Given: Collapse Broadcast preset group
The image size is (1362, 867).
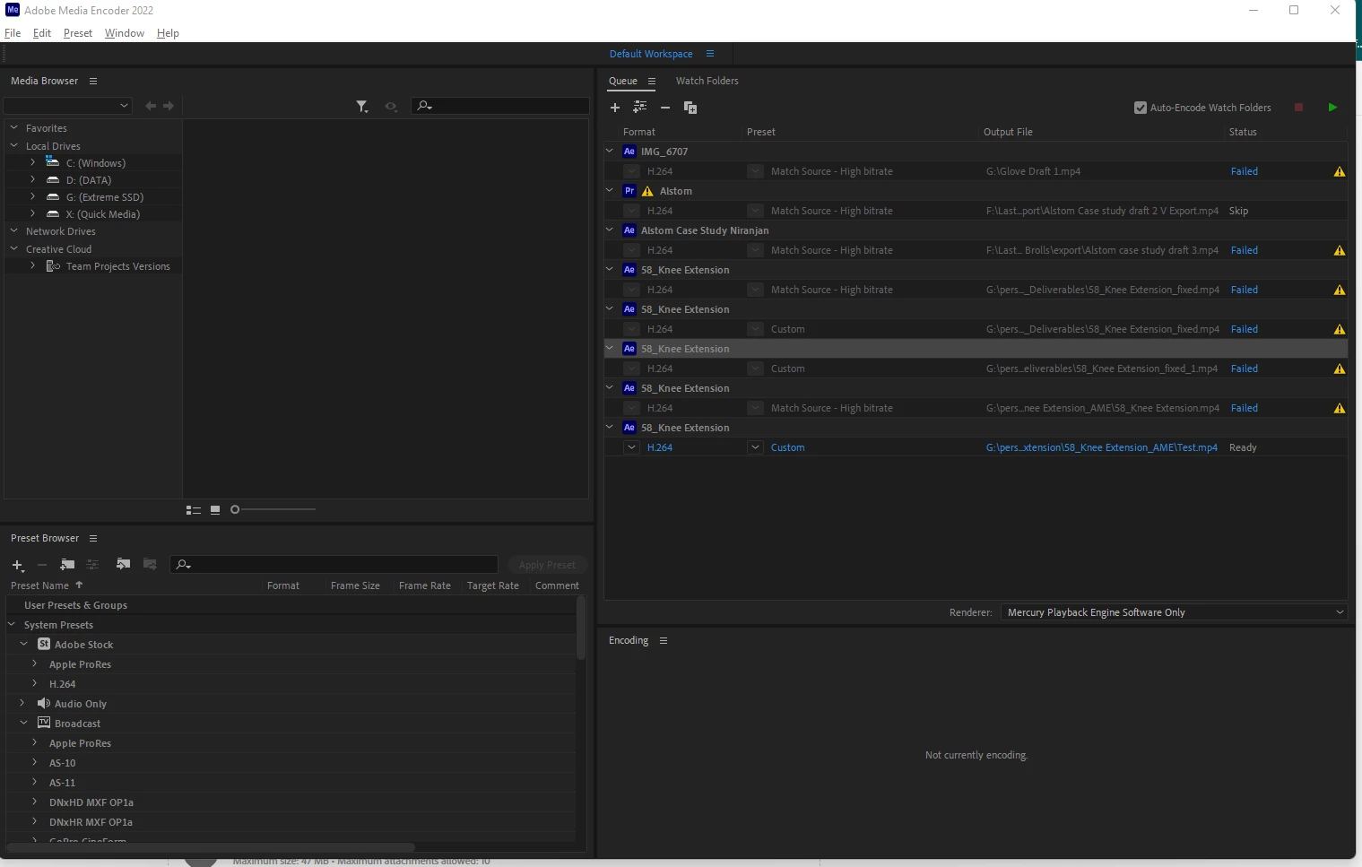Looking at the screenshot, I should point(24,724).
